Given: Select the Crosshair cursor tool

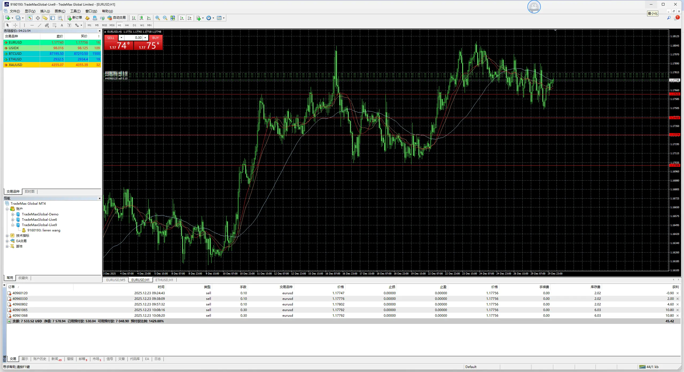Looking at the screenshot, I should point(15,25).
